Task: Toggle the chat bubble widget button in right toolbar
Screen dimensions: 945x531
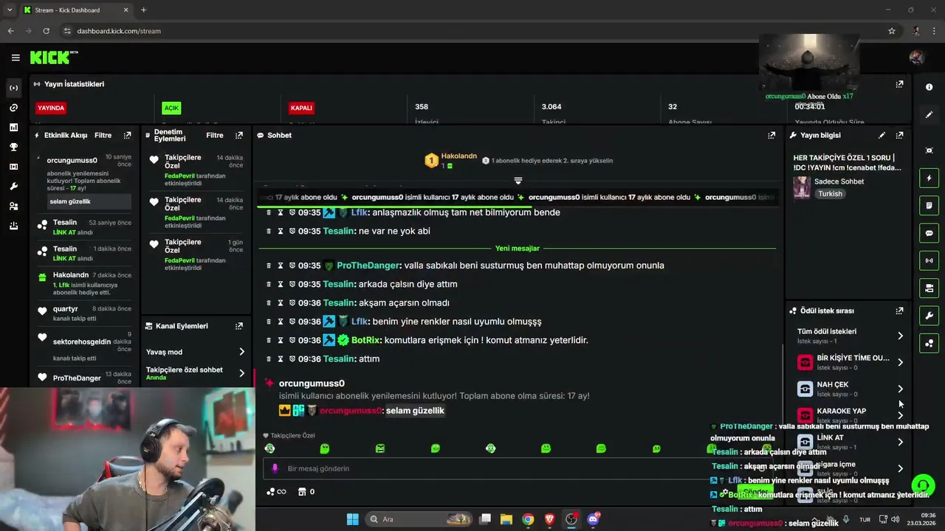Action: (929, 233)
